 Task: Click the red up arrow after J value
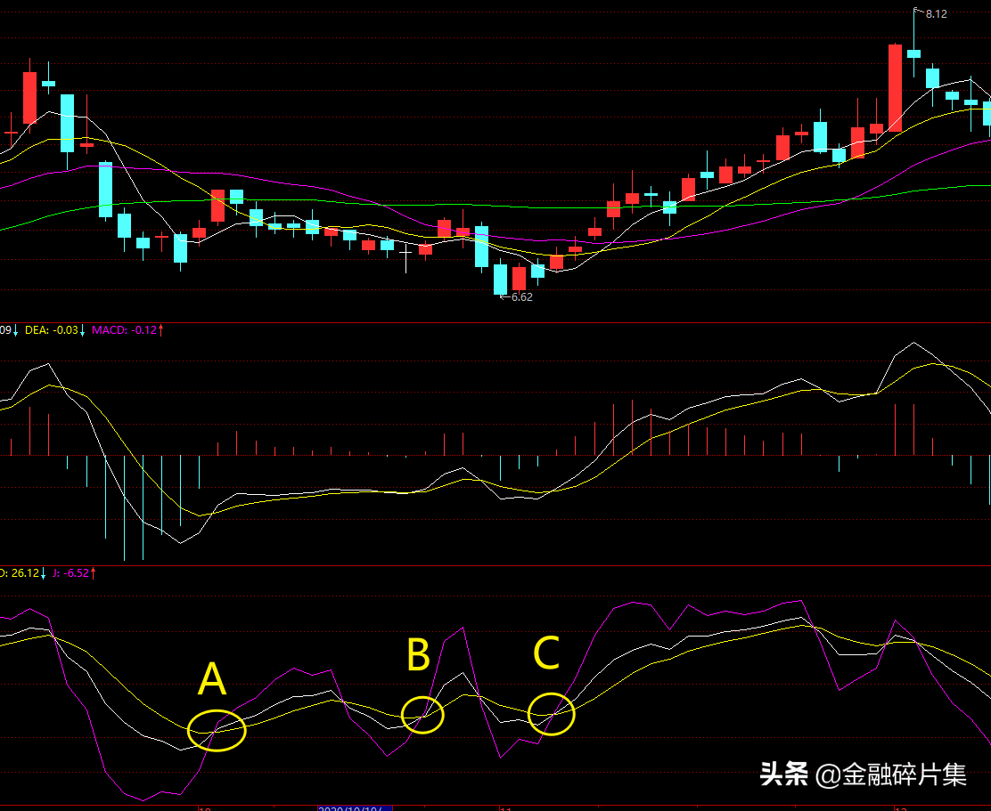93,573
